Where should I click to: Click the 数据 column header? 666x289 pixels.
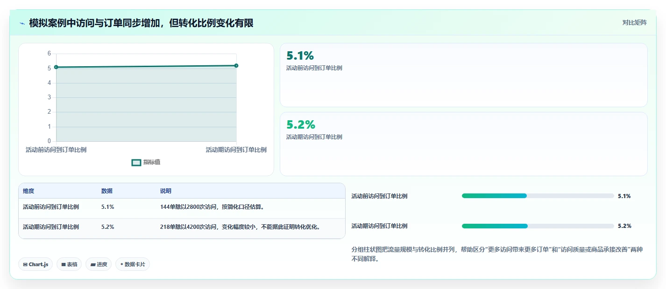(107, 191)
